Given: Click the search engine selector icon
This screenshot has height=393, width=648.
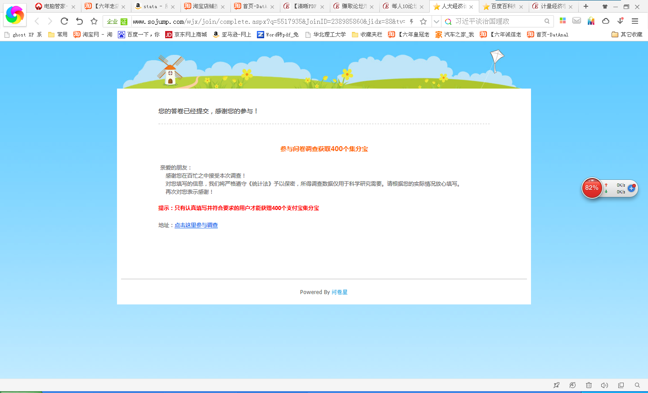Looking at the screenshot, I should tap(448, 22).
